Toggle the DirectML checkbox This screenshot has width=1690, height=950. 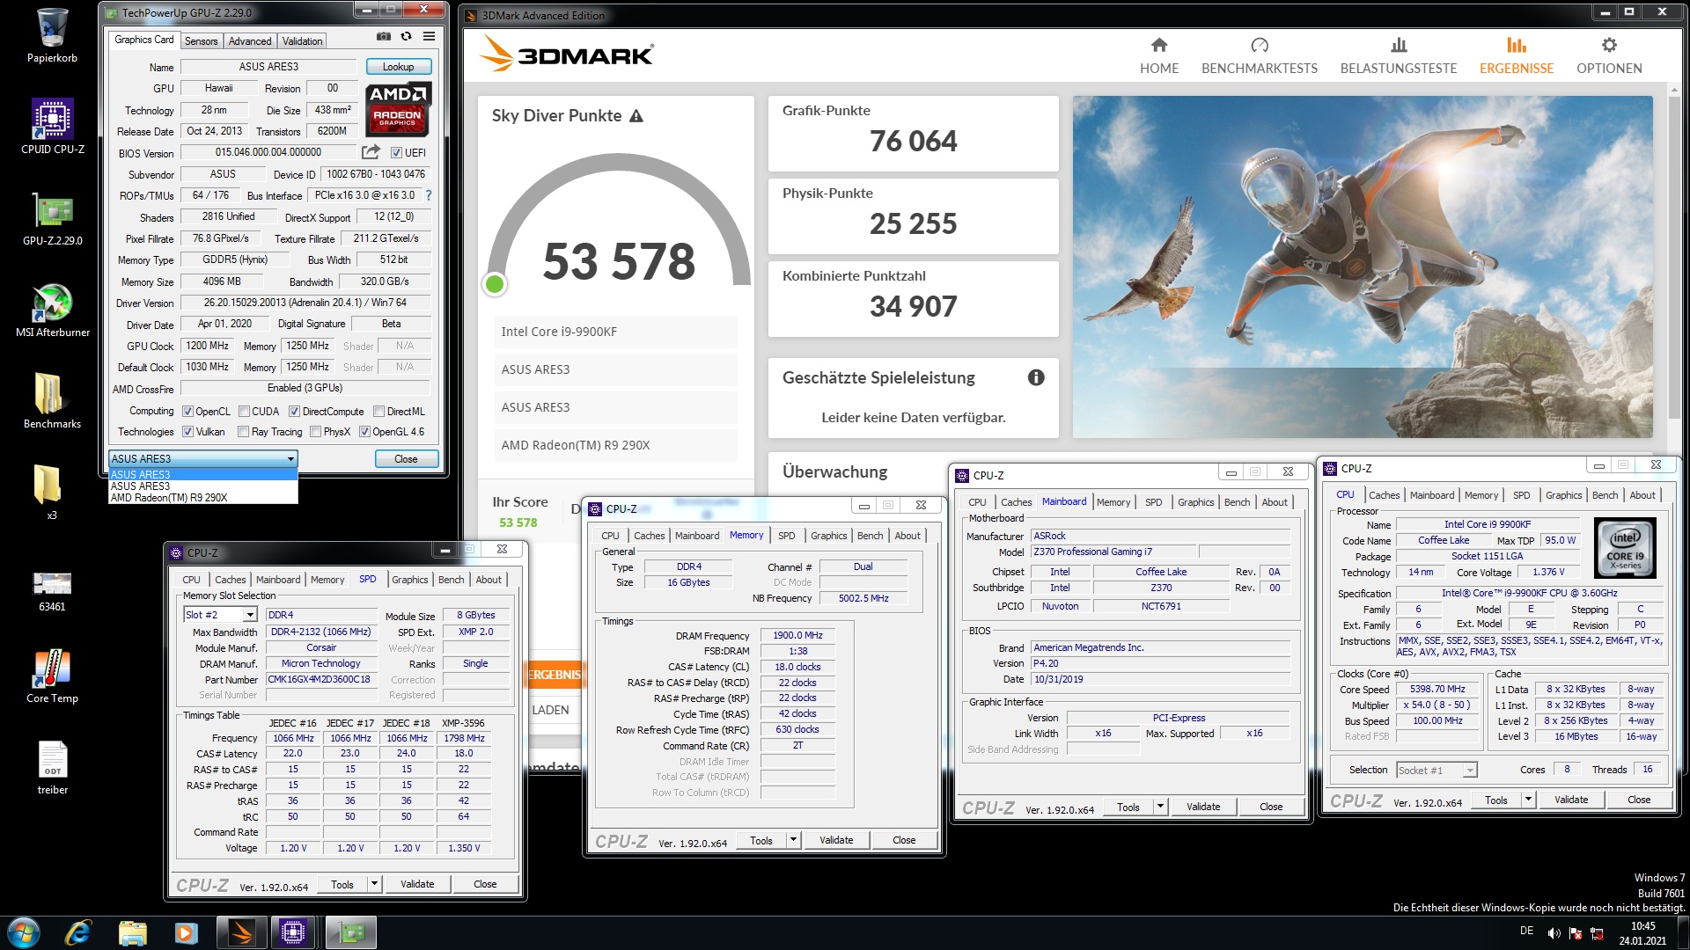coord(378,412)
